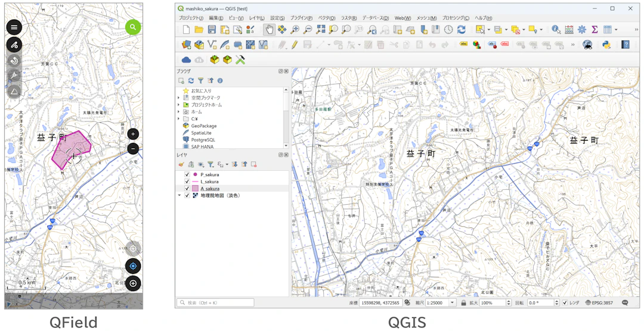Click Remove Layer icon in Layers panel
Screen dimensions: 644x331
pyautogui.click(x=254, y=164)
